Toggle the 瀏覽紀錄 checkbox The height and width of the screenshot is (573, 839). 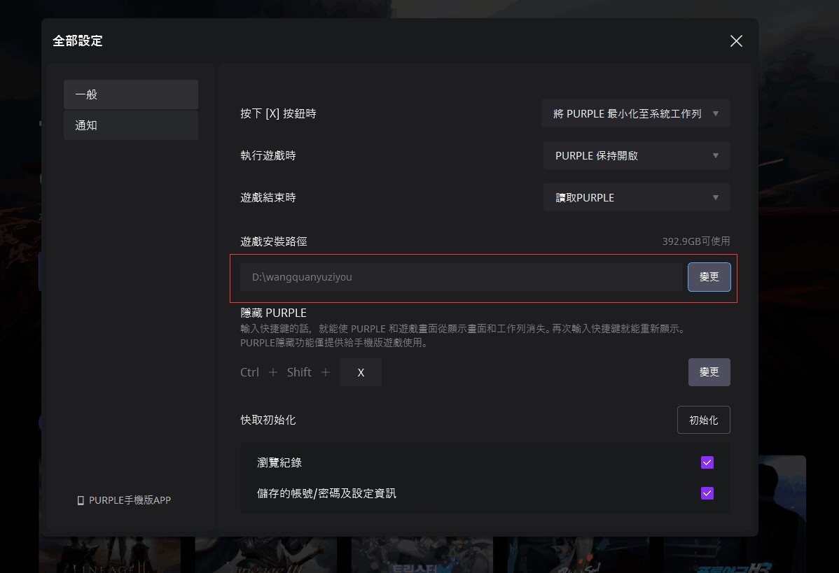707,462
